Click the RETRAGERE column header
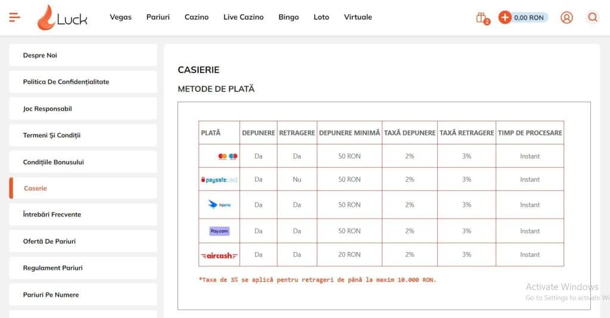This screenshot has width=610, height=318. [297, 133]
